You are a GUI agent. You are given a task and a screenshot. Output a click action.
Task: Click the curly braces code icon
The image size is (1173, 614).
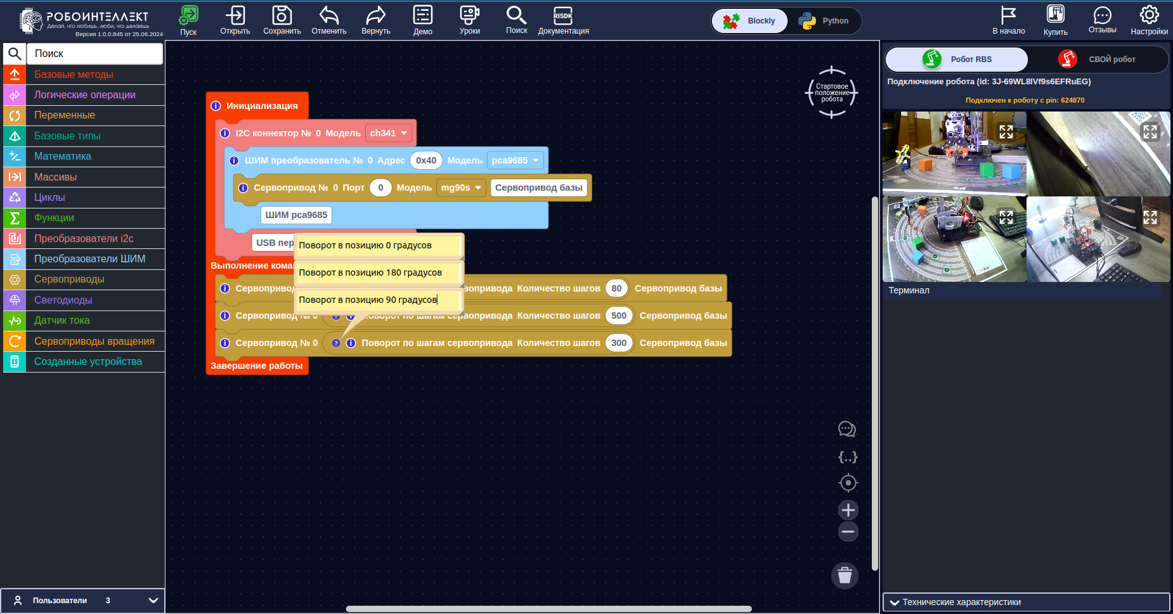848,457
